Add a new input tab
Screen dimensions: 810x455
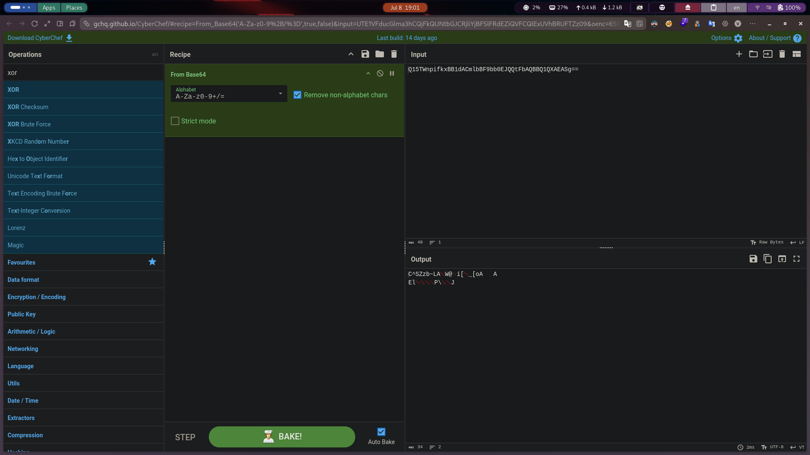point(739,54)
